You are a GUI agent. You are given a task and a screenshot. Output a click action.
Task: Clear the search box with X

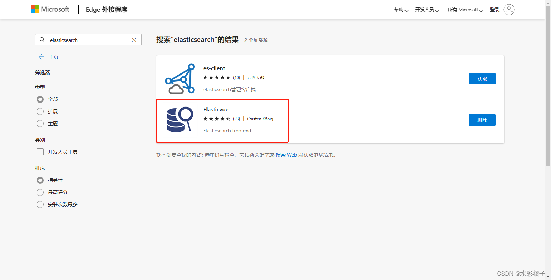[134, 40]
